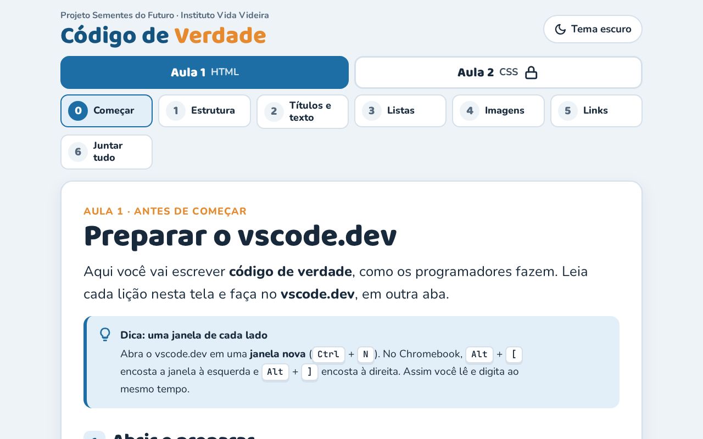
Task: Click the lightbulb tip icon
Action: coord(105,335)
